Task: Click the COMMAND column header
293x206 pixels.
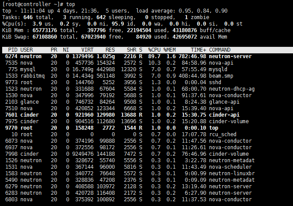Action: [220, 50]
